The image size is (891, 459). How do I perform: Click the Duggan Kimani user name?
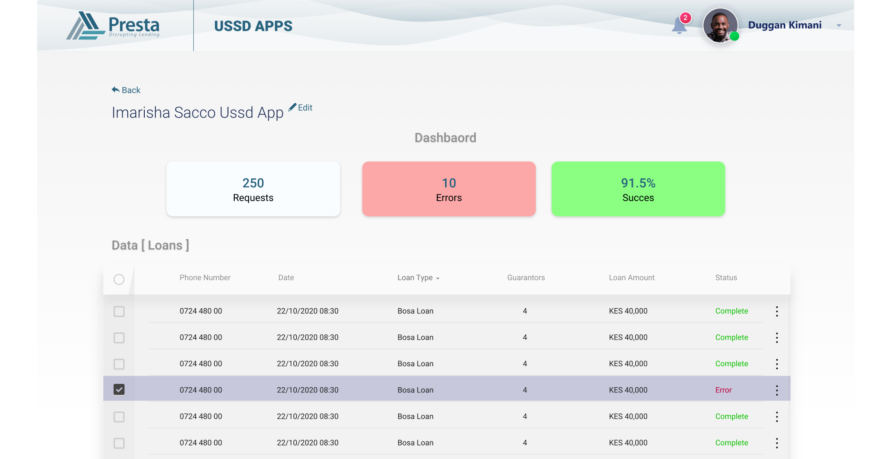(x=785, y=25)
